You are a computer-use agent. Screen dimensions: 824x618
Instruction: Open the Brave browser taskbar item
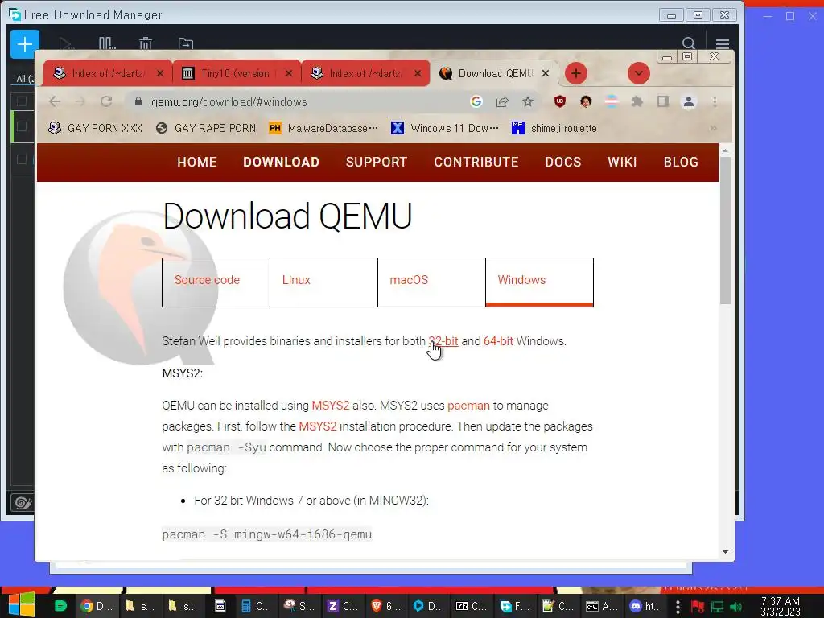click(x=385, y=606)
